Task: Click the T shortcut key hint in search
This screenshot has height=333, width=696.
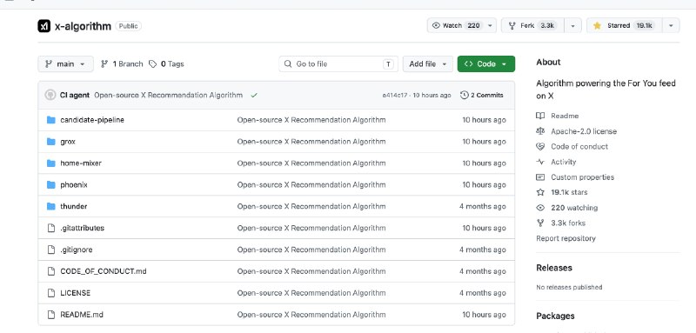Action: pos(388,64)
